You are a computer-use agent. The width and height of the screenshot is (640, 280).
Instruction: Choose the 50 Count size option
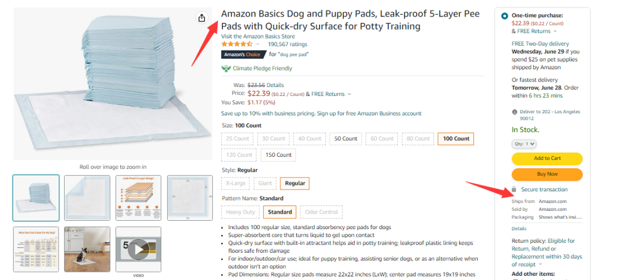pyautogui.click(x=345, y=139)
